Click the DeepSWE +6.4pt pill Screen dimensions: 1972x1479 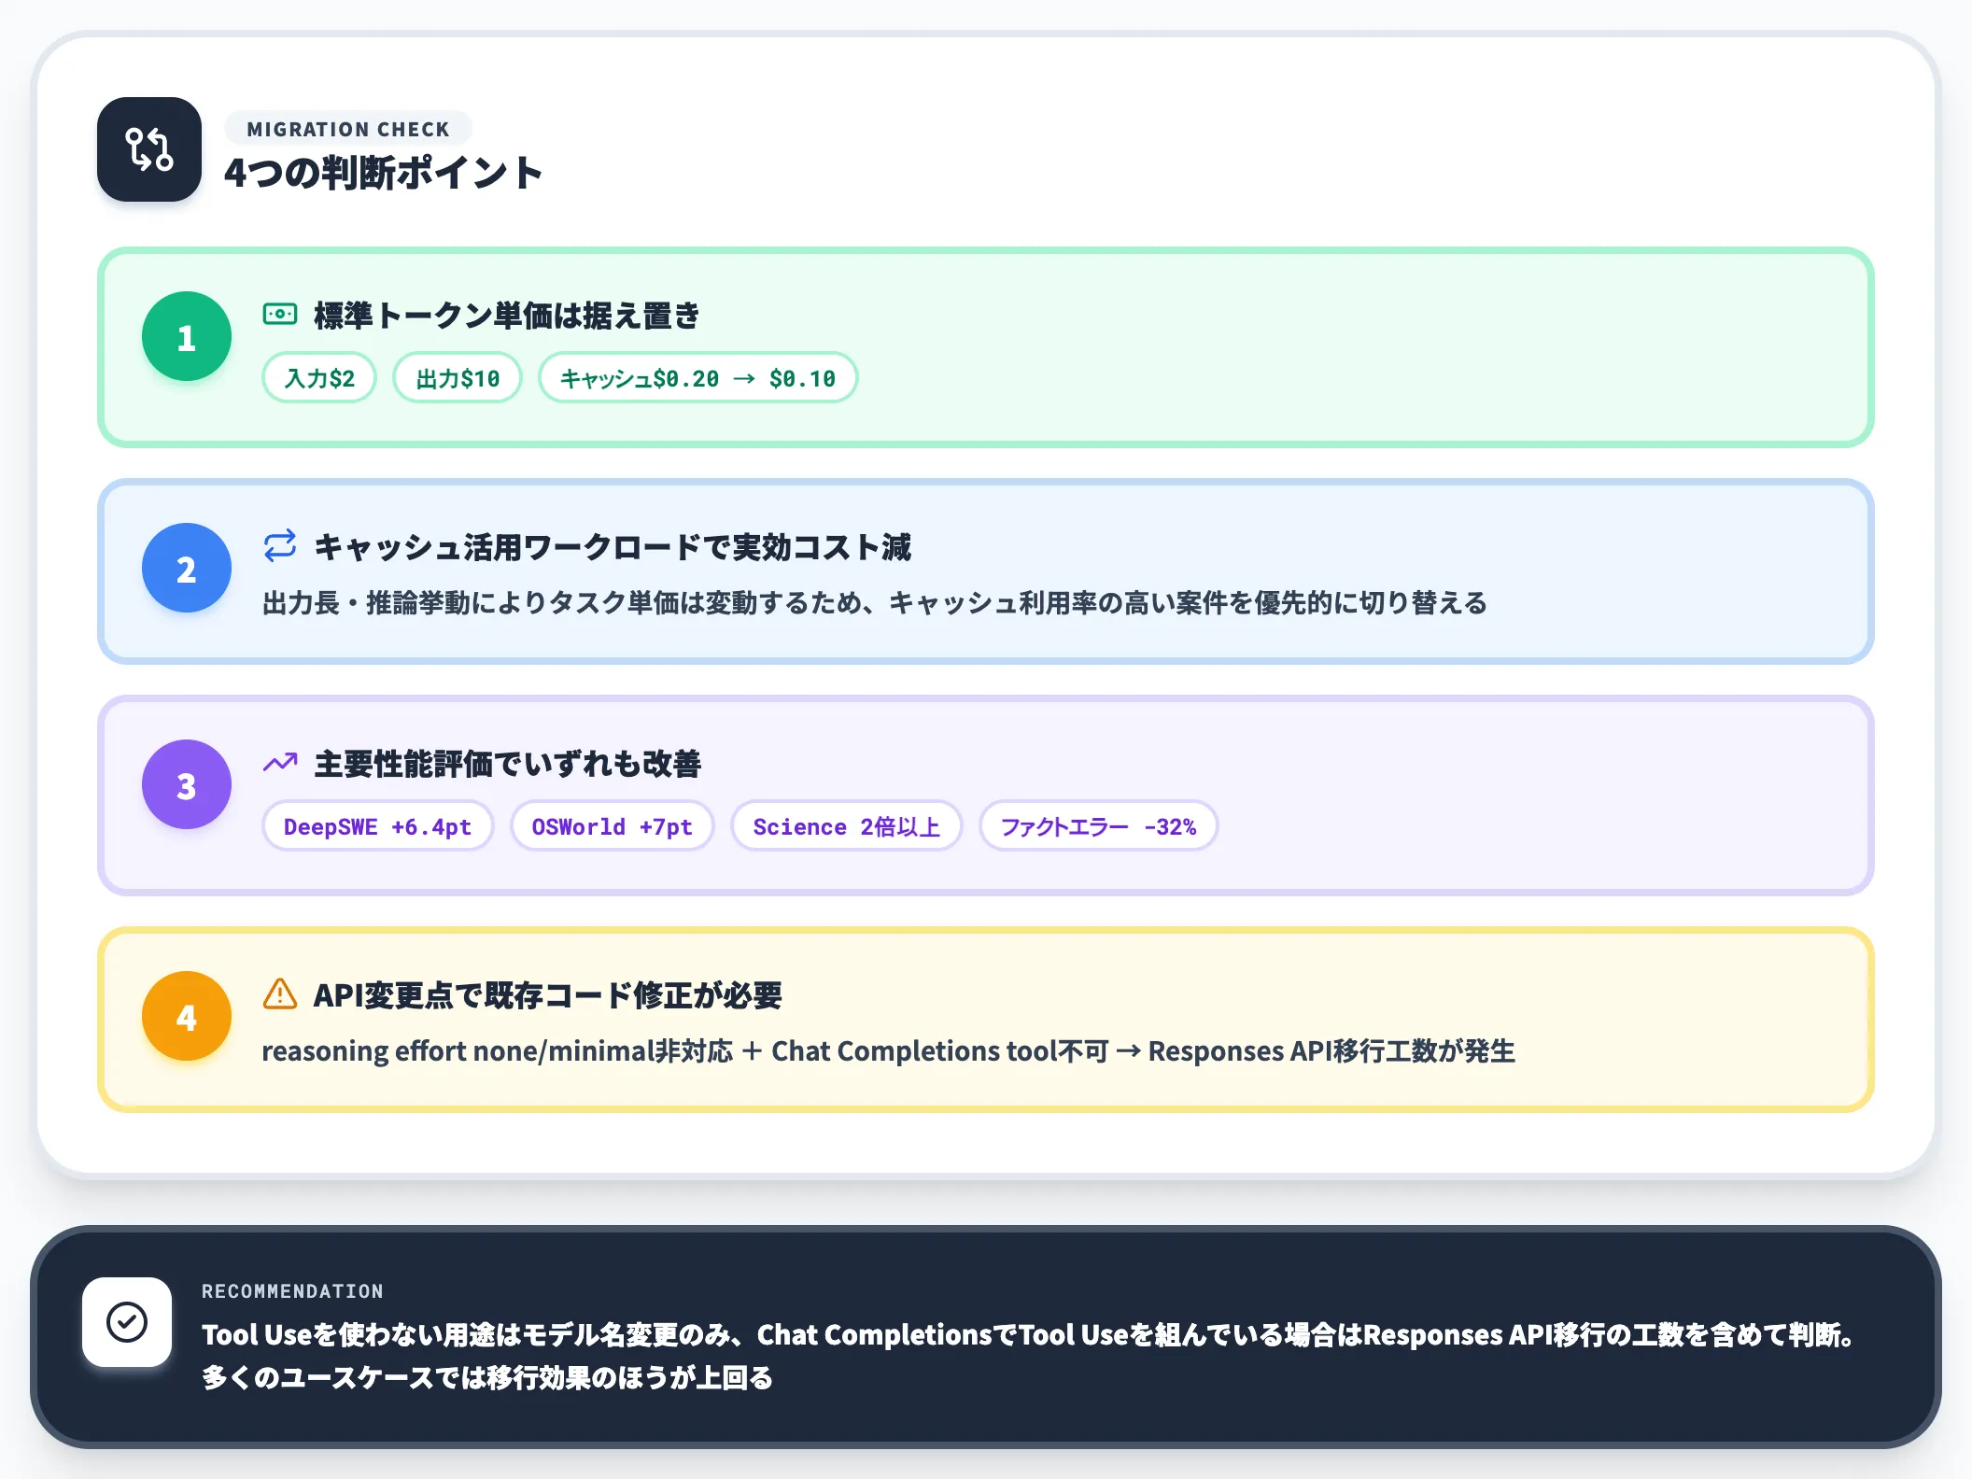(378, 826)
